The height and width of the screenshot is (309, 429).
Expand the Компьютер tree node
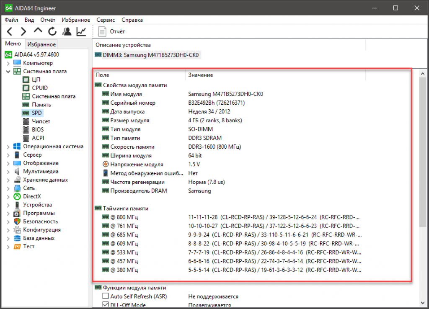point(8,63)
